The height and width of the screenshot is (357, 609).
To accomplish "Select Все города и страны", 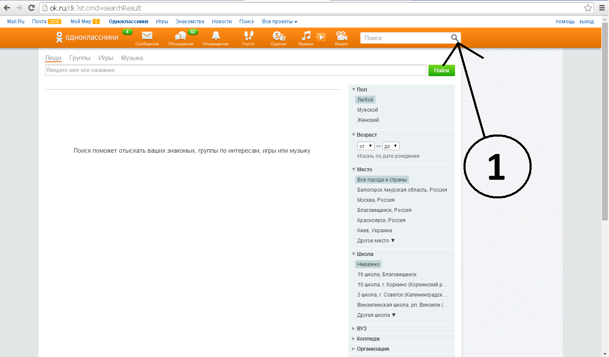I will (382, 180).
